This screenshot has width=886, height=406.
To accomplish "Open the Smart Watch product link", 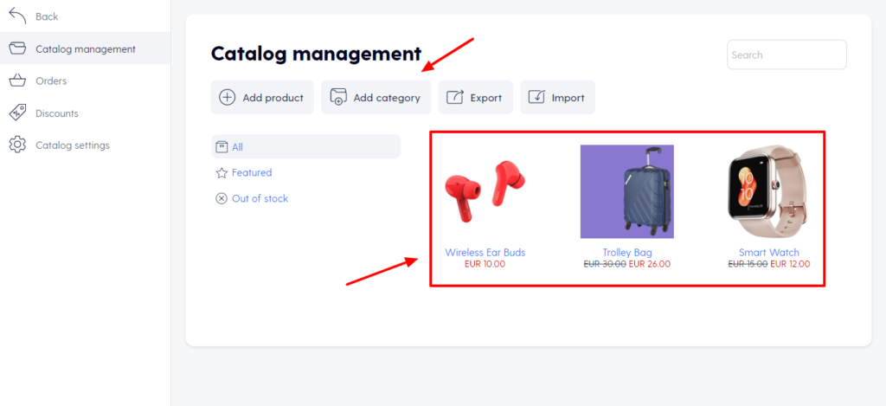I will [x=768, y=252].
